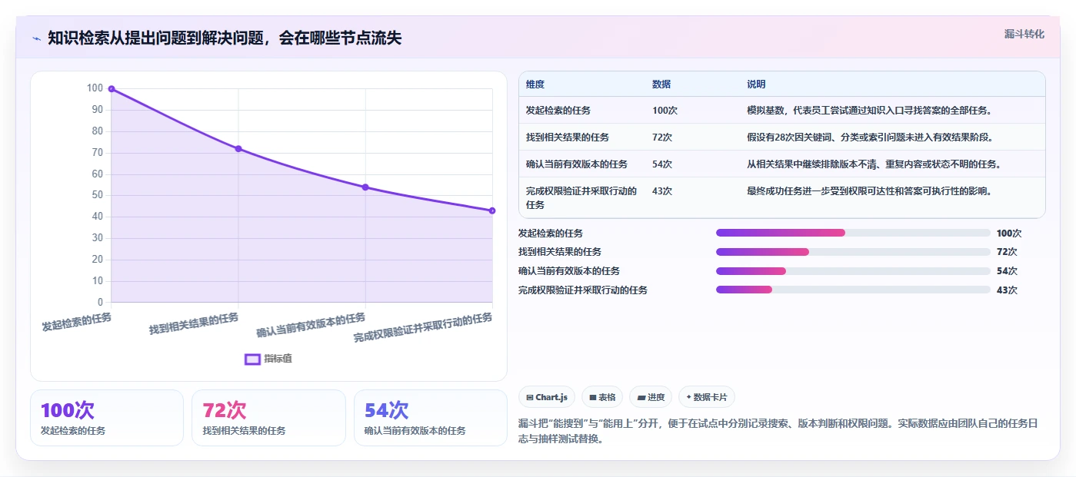Click the chart data point at 100
Image resolution: width=1076 pixels, height=477 pixels.
pos(112,89)
